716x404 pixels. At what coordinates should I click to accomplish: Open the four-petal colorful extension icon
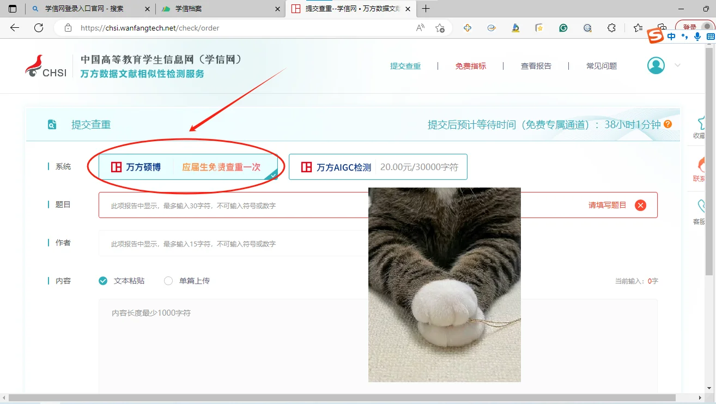468,28
